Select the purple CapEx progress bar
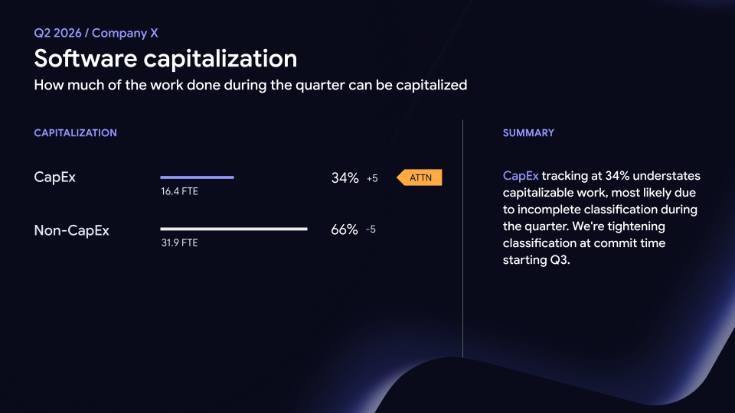The image size is (735, 413). click(197, 177)
